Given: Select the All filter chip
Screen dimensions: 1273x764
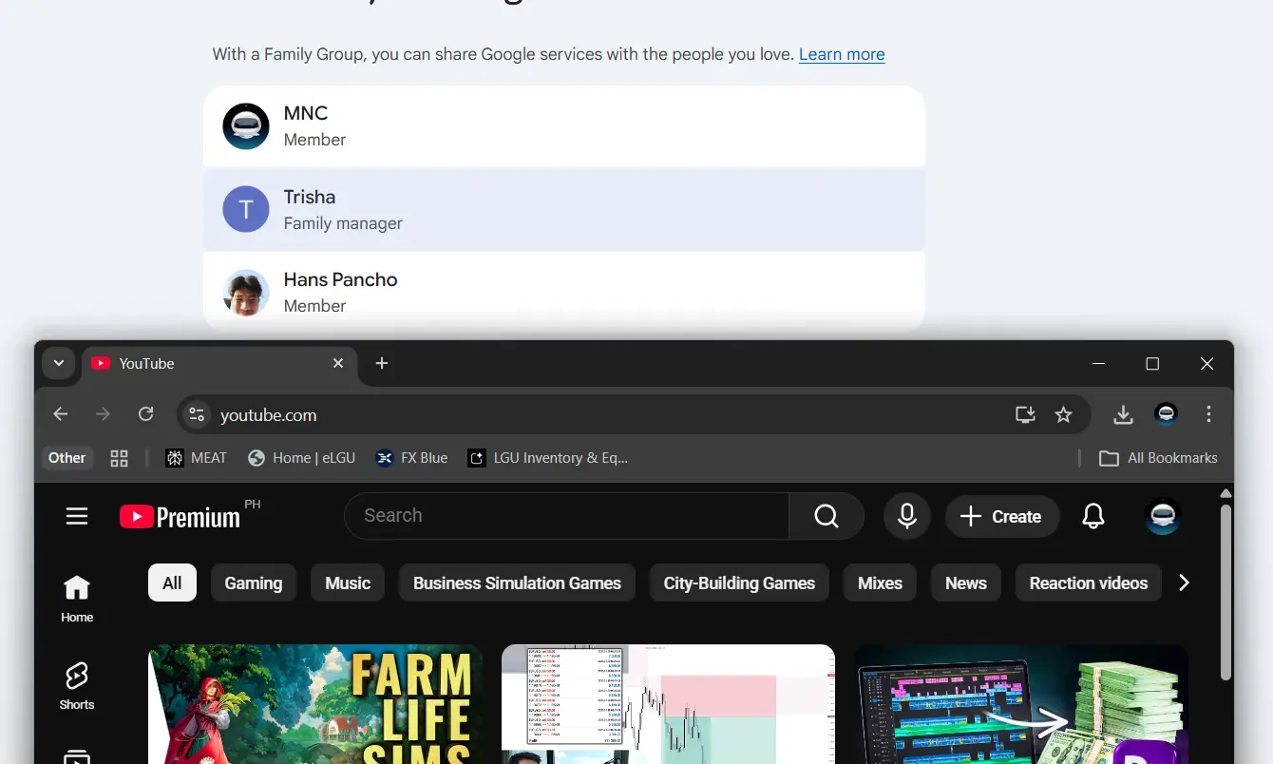Looking at the screenshot, I should (172, 583).
